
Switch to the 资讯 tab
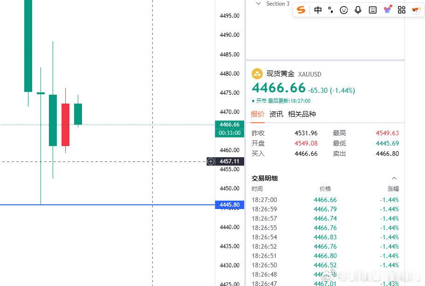tap(276, 114)
